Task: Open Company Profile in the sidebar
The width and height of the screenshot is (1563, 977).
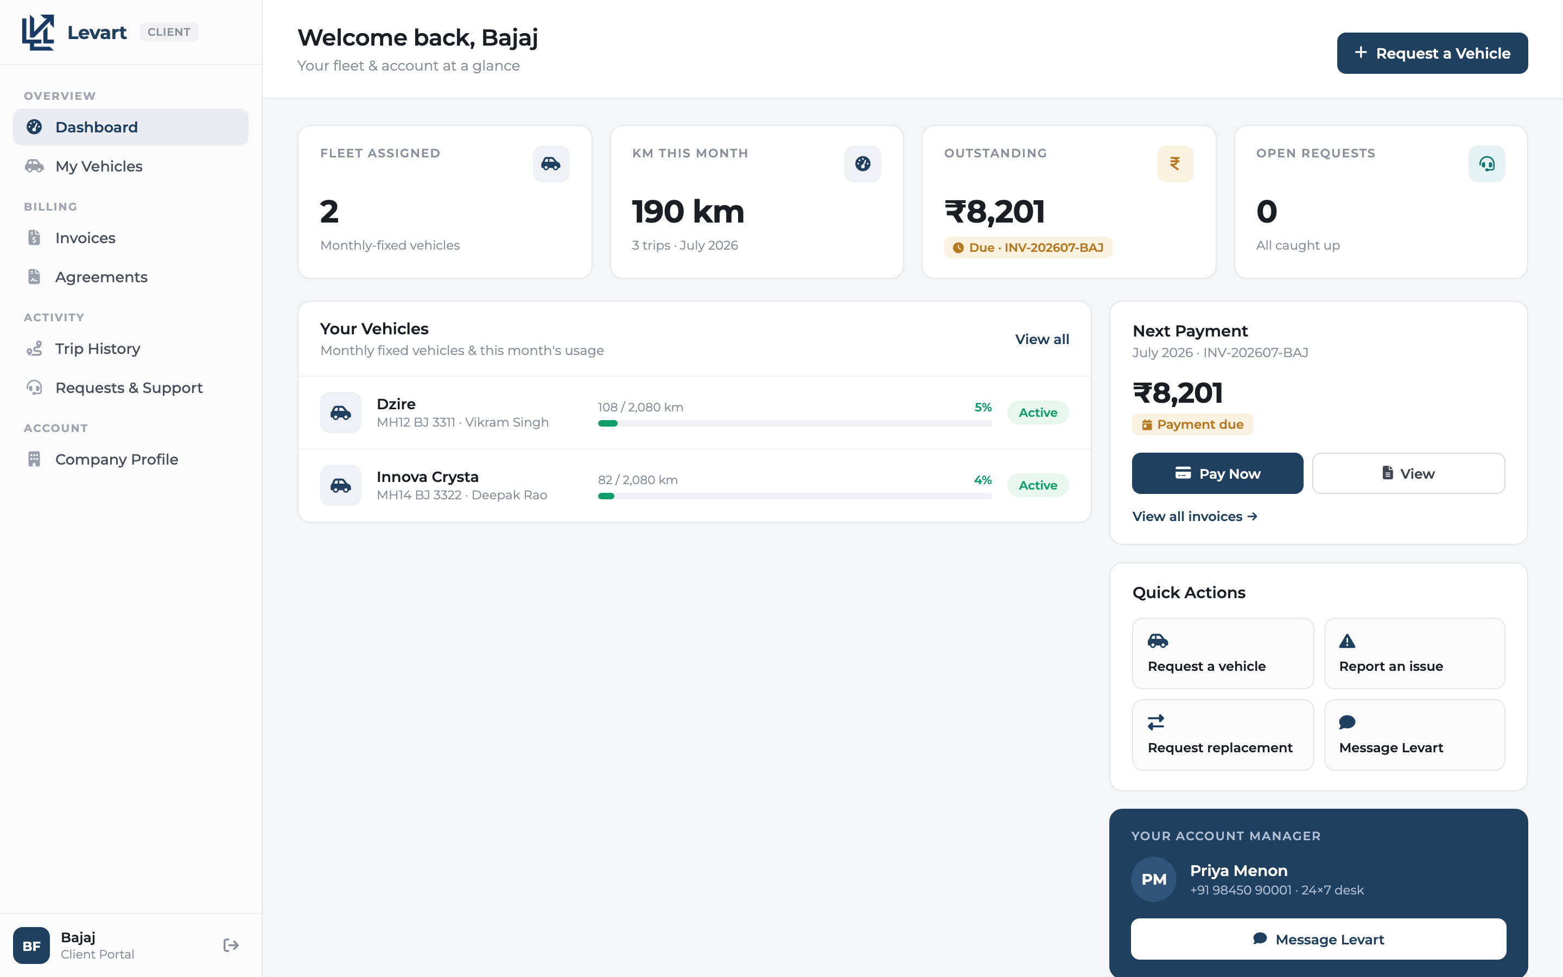Action: pyautogui.click(x=130, y=459)
